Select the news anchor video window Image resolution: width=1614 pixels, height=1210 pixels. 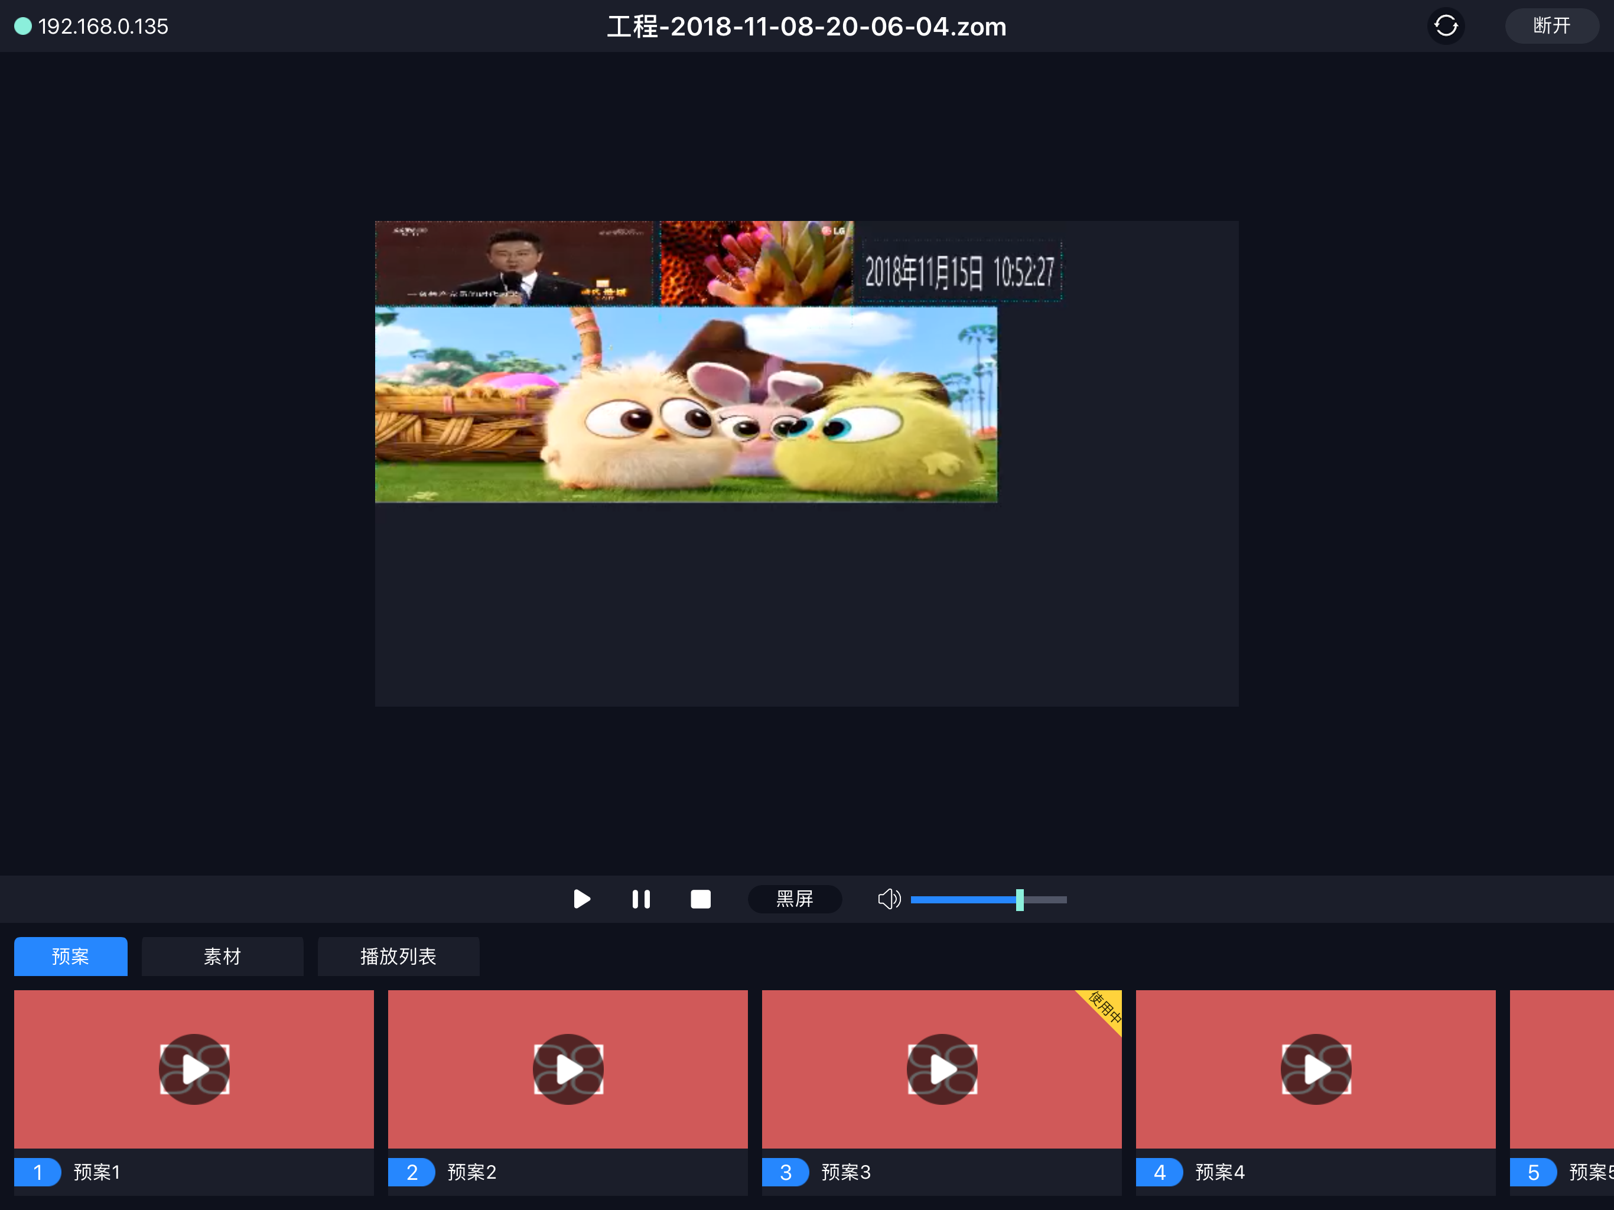pyautogui.click(x=513, y=264)
